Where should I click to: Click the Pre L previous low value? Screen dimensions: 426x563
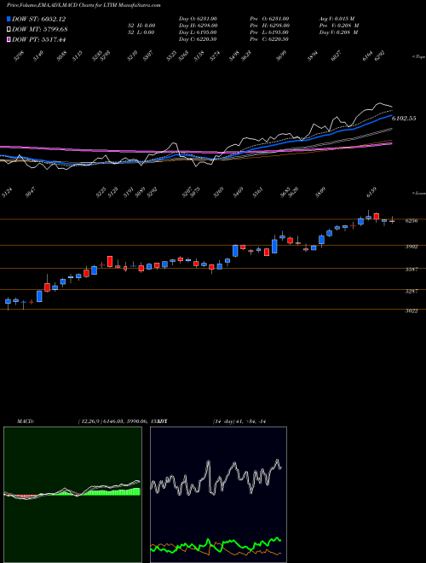269,32
